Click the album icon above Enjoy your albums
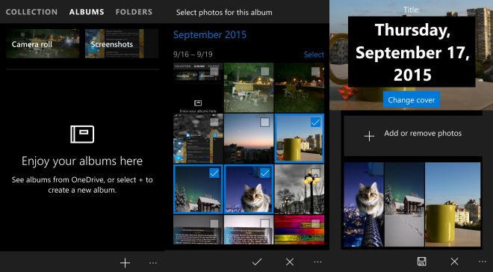The height and width of the screenshot is (272, 493). [x=82, y=135]
